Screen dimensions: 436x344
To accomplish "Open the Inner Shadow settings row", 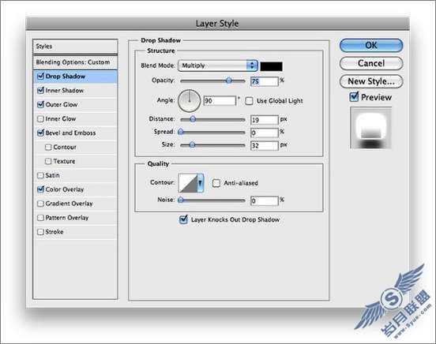I will coord(75,91).
